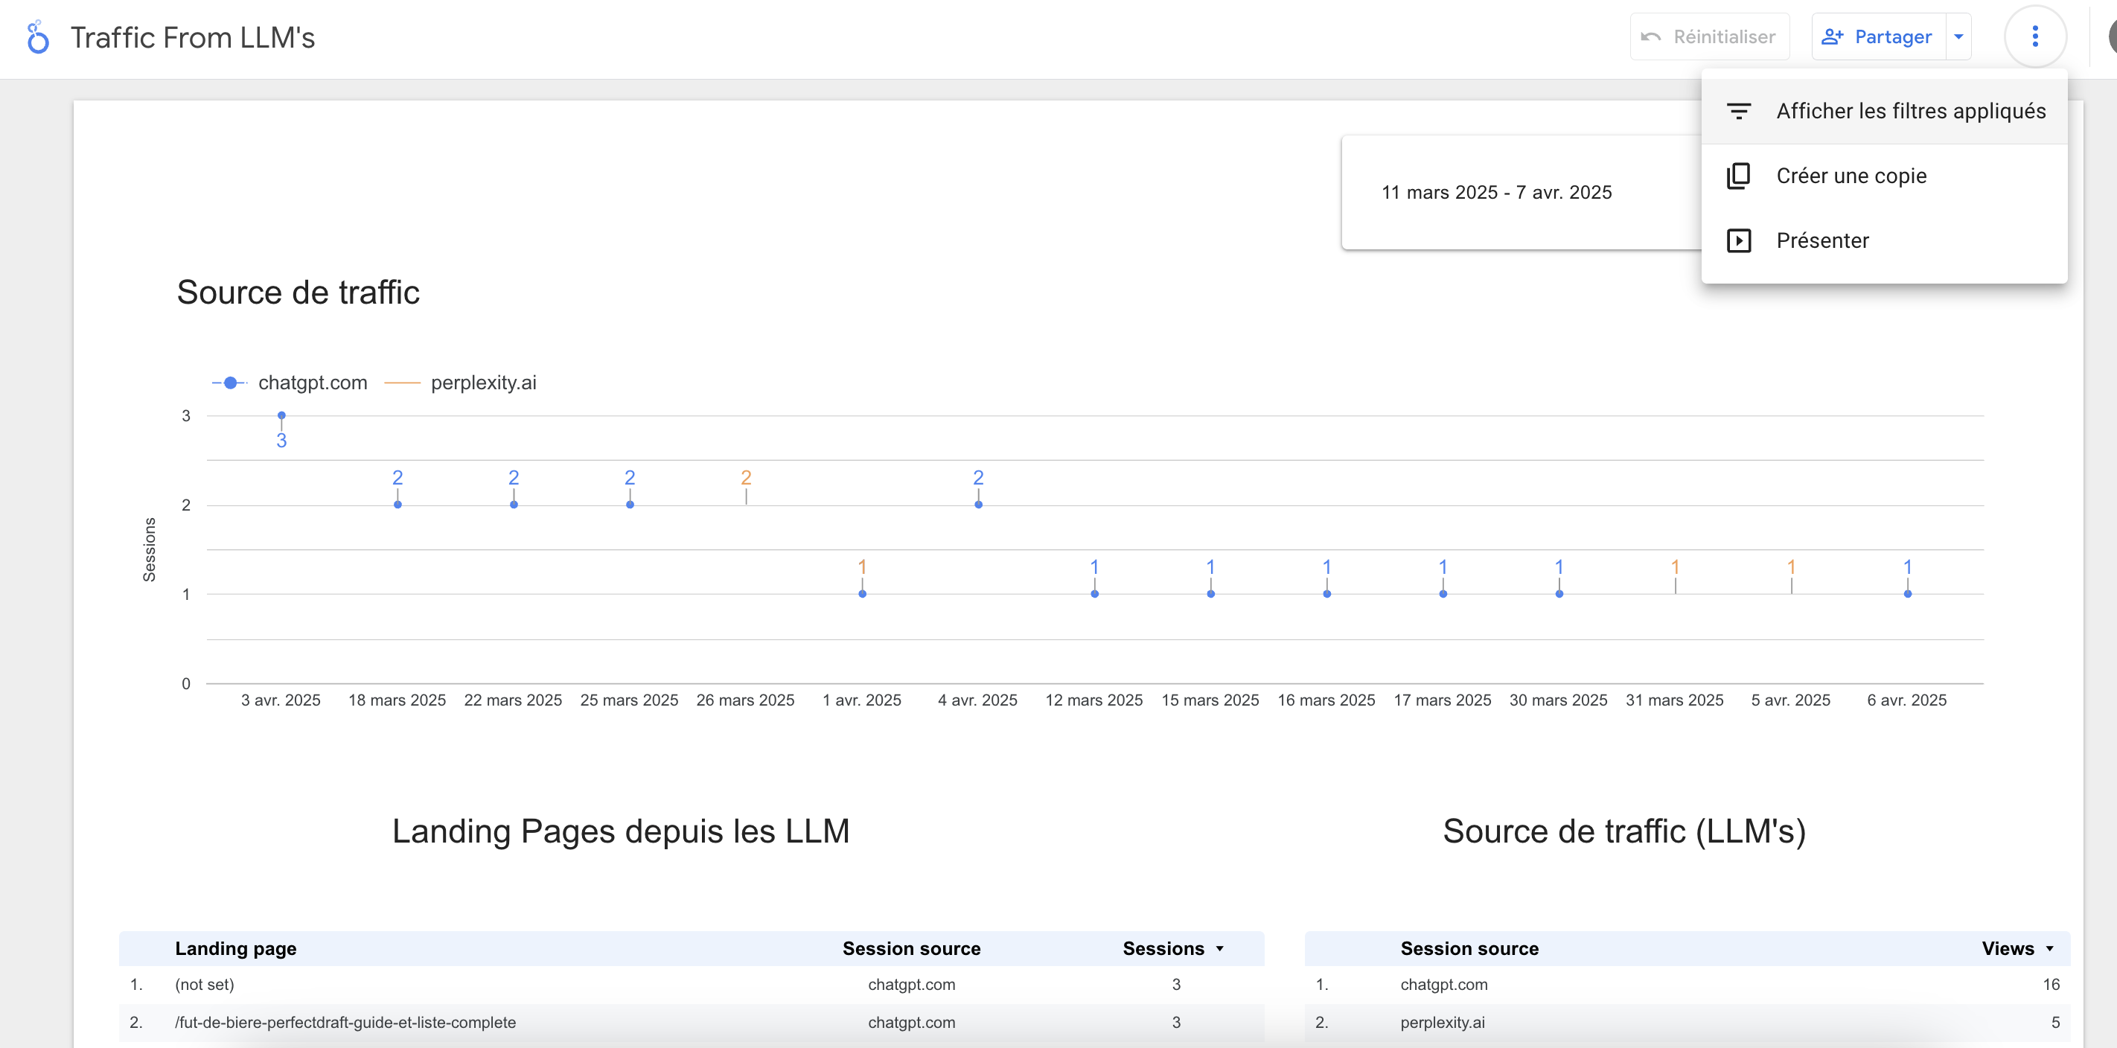Image resolution: width=2117 pixels, height=1048 pixels.
Task: Click the 17 mars 2025 data point
Action: (x=1443, y=594)
